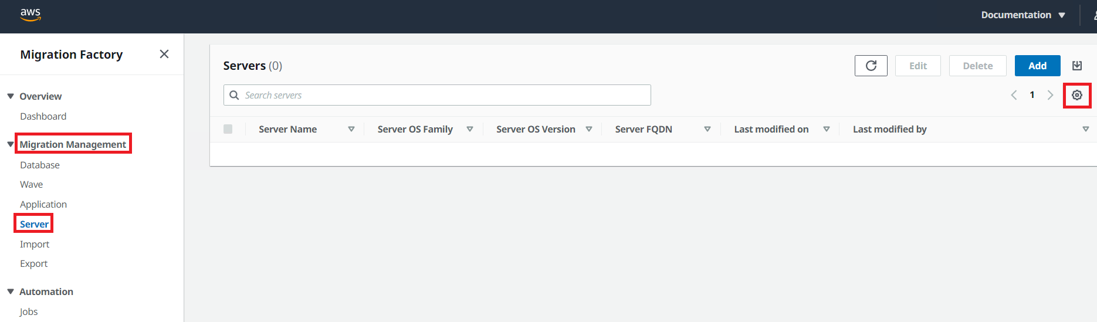Sort by Server FQDN arrow
This screenshot has height=322, width=1097.
(x=707, y=129)
